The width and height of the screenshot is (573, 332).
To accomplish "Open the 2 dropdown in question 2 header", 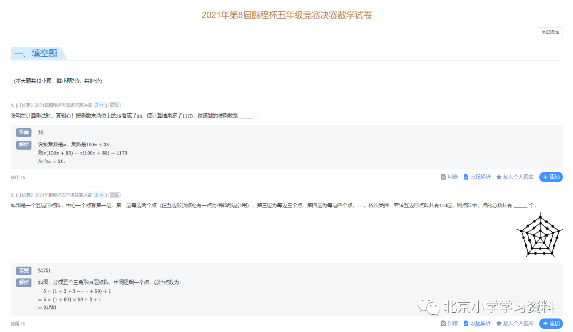I will (99, 195).
